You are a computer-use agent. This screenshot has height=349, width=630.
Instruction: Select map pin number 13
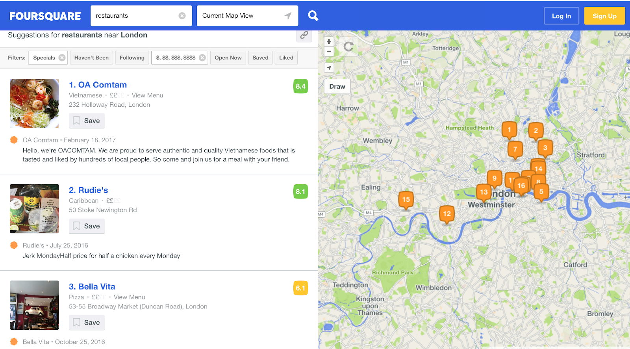484,193
